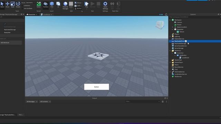Close the Properties panel
Image resolution: width=221 pixels, height=124 pixels.
coord(23,14)
